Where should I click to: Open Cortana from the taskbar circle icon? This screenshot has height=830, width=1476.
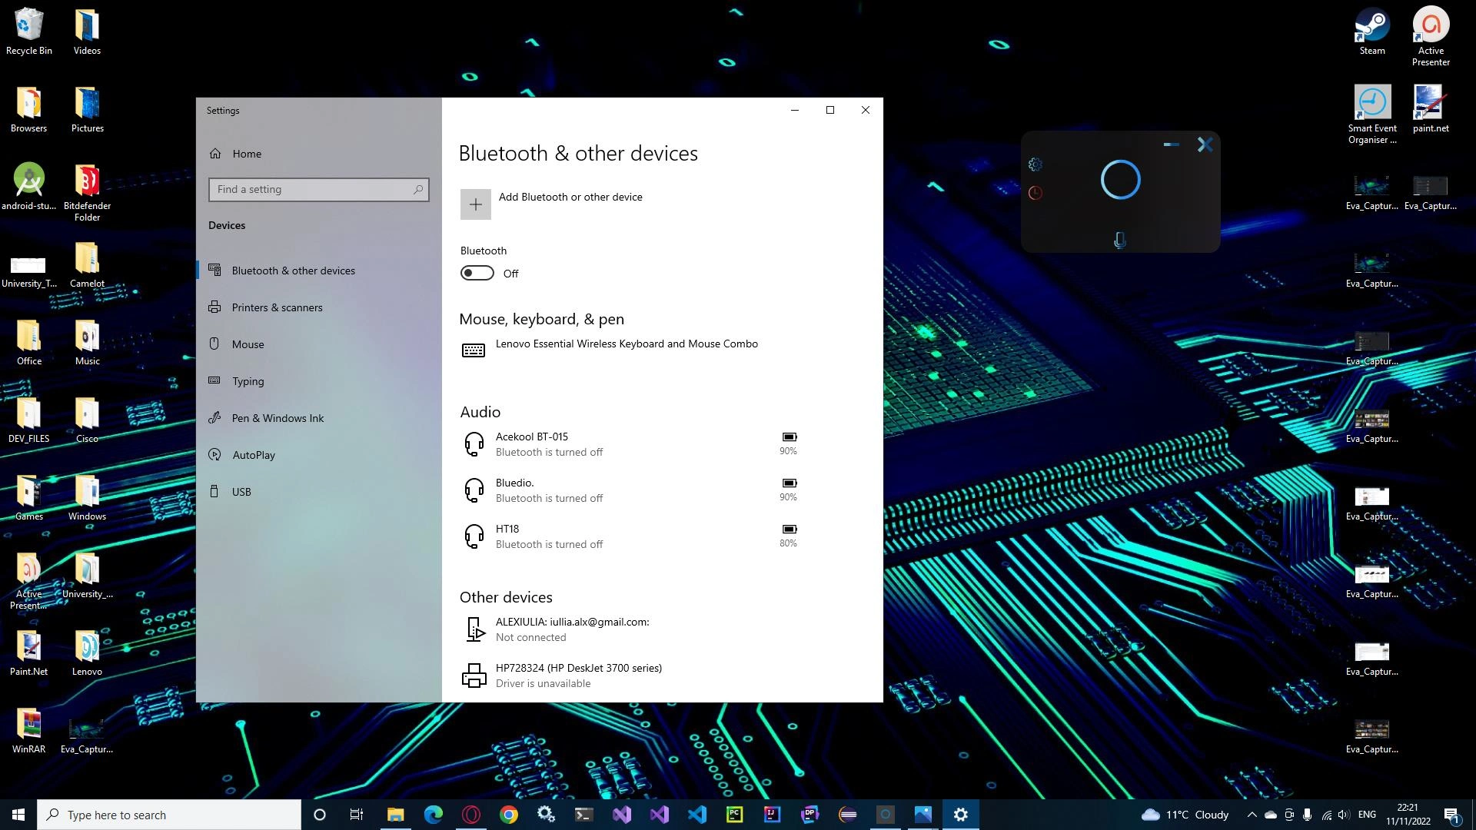click(x=320, y=815)
